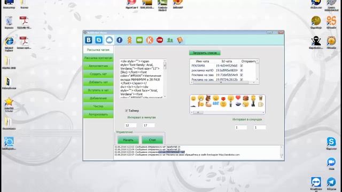Click the Стоп button
Viewport: 342px width, 192px height.
(152, 140)
